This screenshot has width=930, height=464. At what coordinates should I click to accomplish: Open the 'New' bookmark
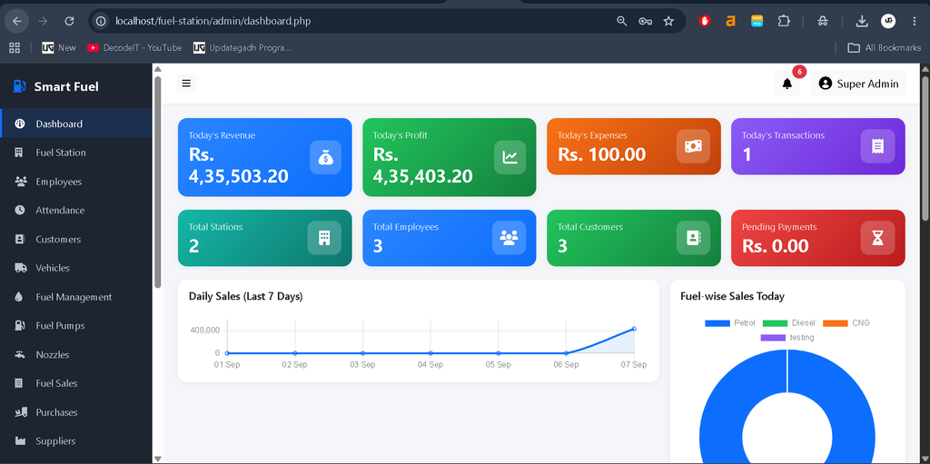coord(59,47)
